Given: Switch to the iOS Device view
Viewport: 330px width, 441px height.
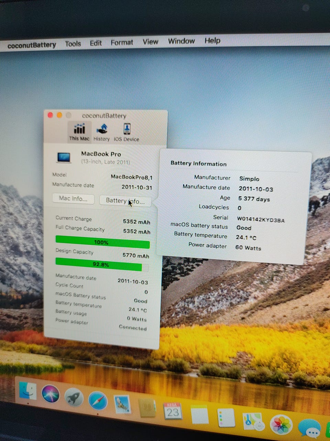Looking at the screenshot, I should click(x=126, y=133).
